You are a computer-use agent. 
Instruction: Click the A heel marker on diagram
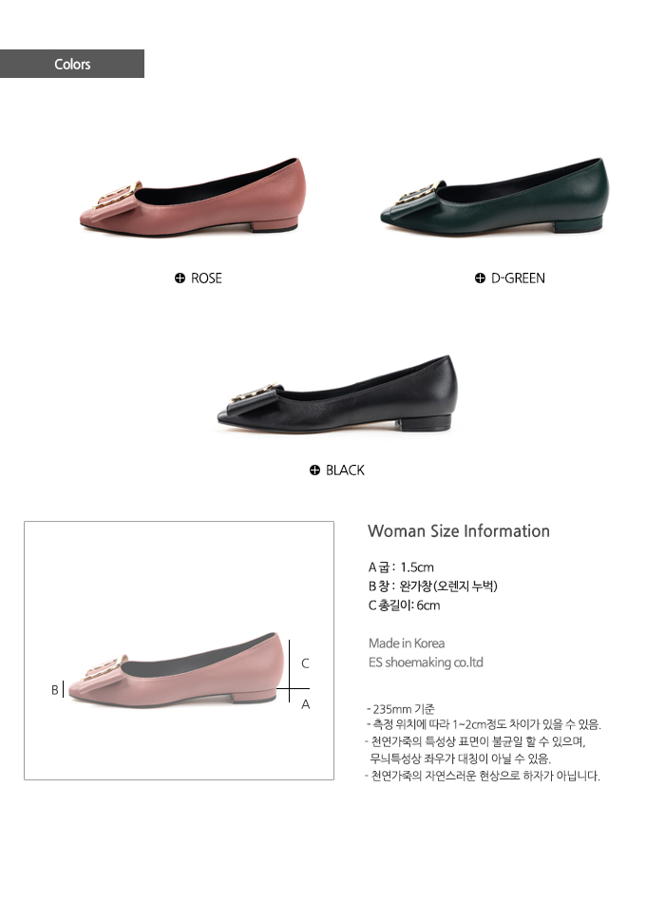coord(306,704)
